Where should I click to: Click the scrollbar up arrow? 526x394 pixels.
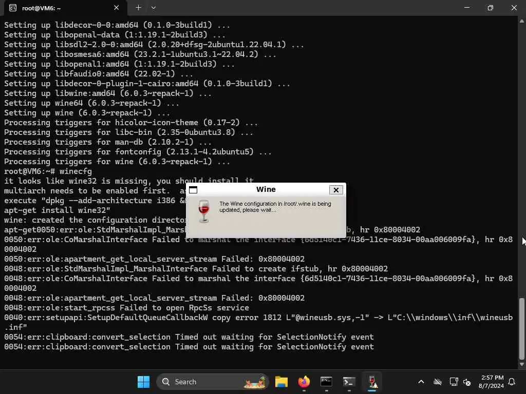tap(522, 21)
